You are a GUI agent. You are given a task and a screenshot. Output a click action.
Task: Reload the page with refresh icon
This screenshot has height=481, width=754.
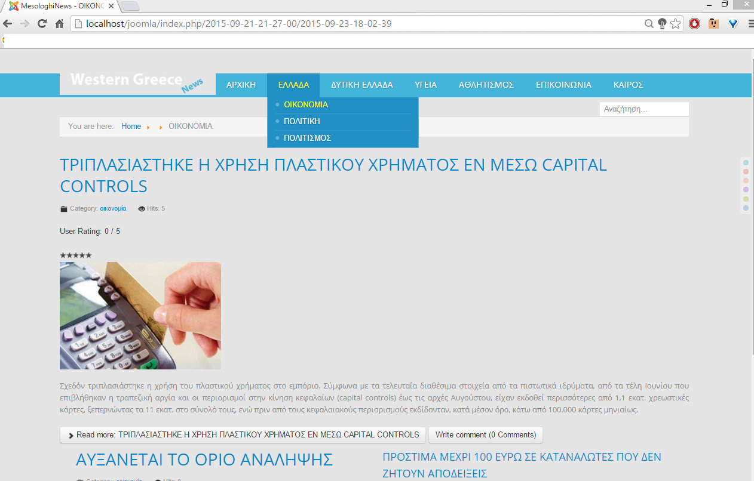coord(42,24)
